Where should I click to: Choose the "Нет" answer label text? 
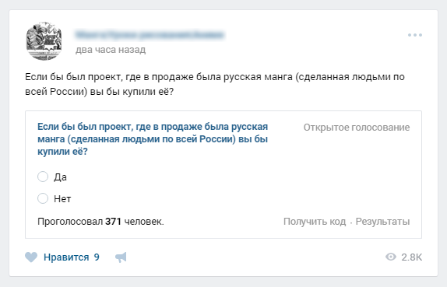[x=62, y=199]
